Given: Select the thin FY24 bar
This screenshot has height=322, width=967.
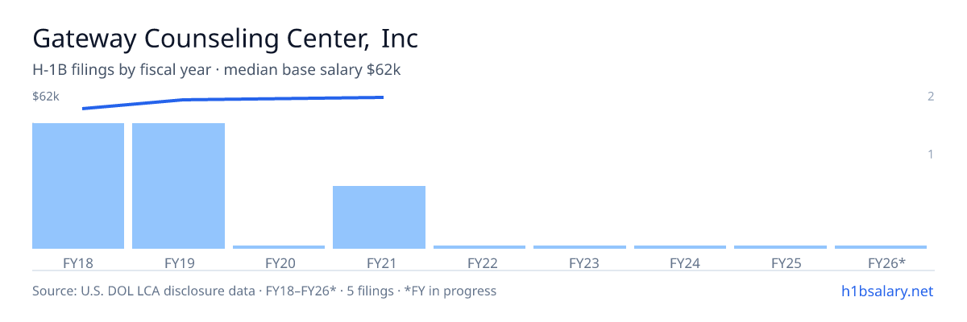Looking at the screenshot, I should (680, 247).
